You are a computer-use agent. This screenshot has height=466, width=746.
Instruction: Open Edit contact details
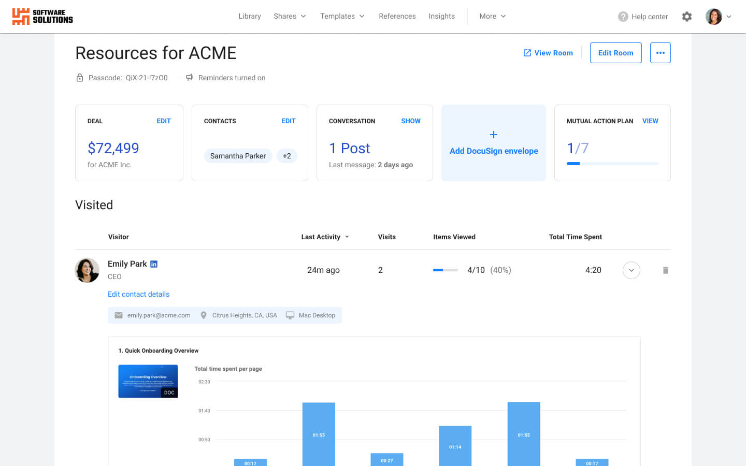coord(138,294)
